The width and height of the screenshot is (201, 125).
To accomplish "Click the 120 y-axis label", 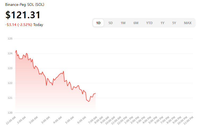I will click(x=10, y=113).
